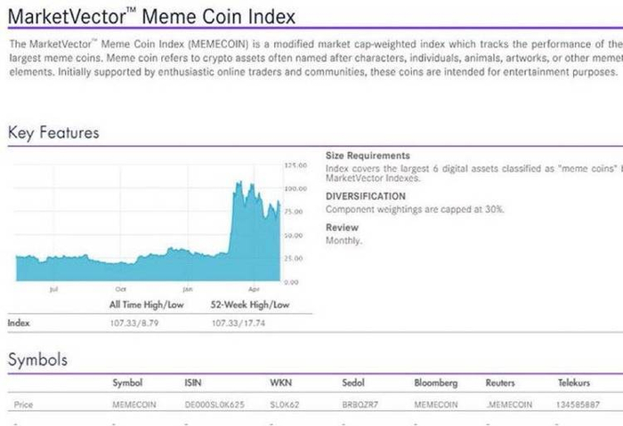Click the Sedol value BRBQZR7
The width and height of the screenshot is (623, 426).
pos(360,405)
